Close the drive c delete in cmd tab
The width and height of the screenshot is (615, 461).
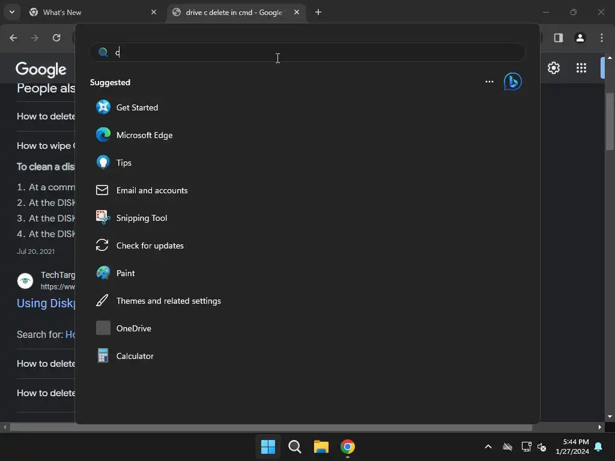[x=297, y=12]
